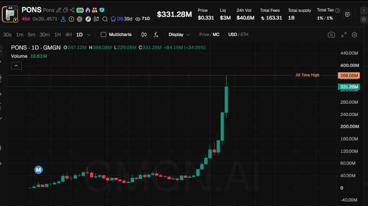Open the fx indicators icon
Screen dimensions: 368x206
point(156,35)
